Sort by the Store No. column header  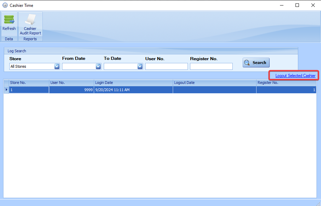[x=29, y=83]
